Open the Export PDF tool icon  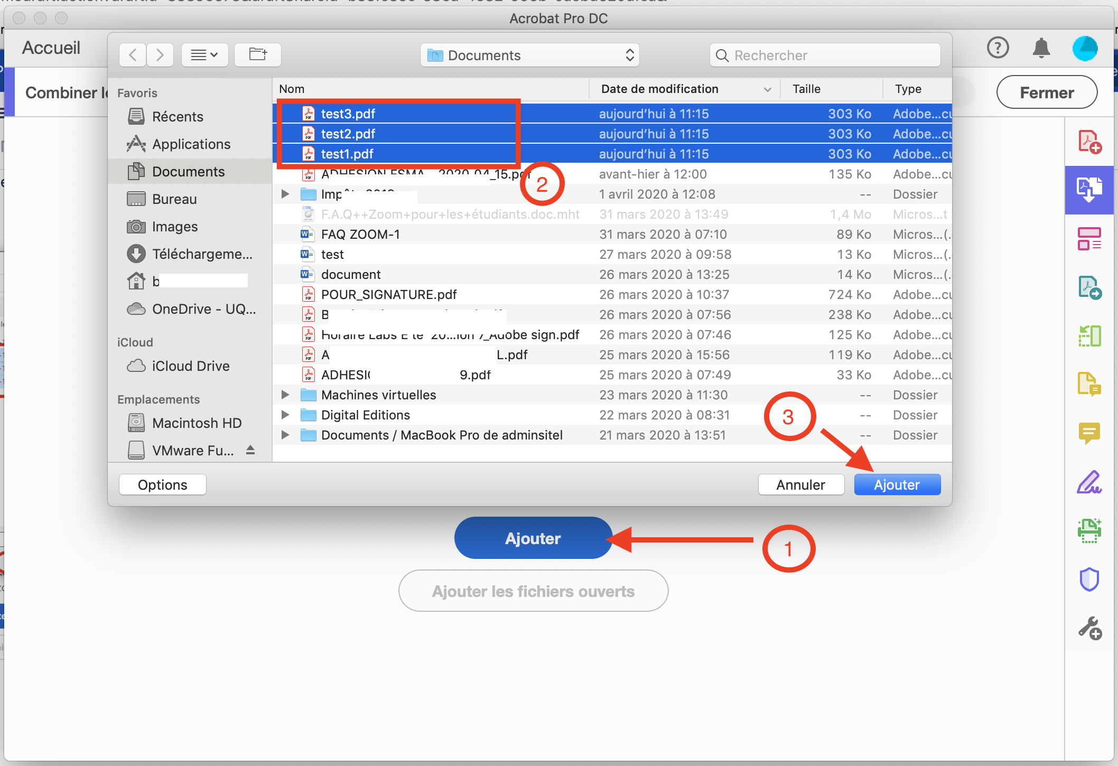tap(1089, 287)
